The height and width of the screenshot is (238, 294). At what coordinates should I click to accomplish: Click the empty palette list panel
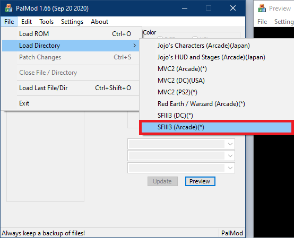point(46,156)
